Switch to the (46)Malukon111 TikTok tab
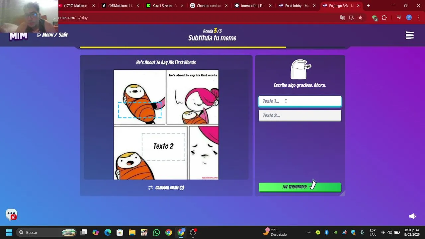Viewport: 425px width, 239px height. [x=121, y=6]
